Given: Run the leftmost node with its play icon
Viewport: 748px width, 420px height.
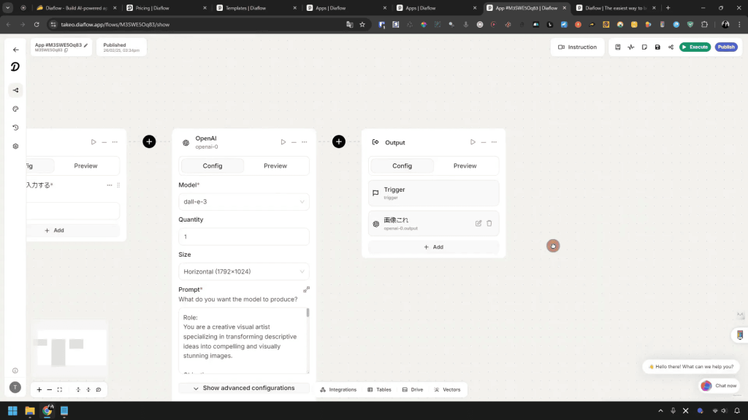Looking at the screenshot, I should tap(93, 142).
